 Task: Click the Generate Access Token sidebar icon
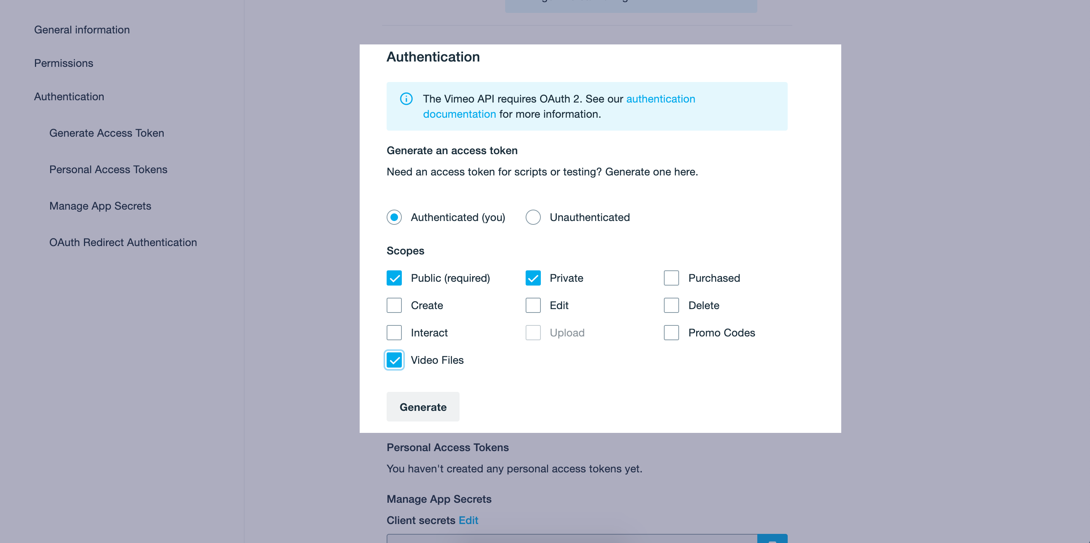point(107,133)
